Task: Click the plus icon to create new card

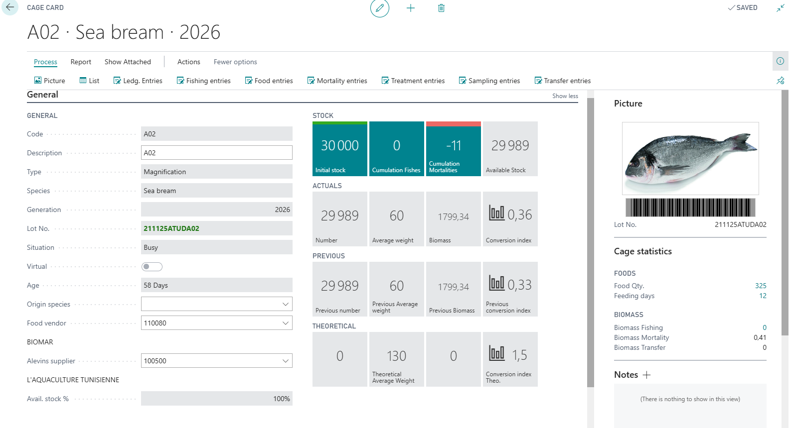Action: (411, 8)
